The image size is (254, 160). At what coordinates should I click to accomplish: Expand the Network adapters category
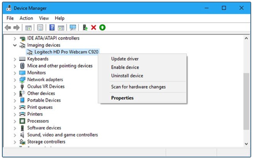[15, 80]
